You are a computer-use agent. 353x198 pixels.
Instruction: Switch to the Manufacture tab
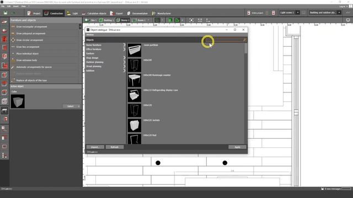click(161, 13)
